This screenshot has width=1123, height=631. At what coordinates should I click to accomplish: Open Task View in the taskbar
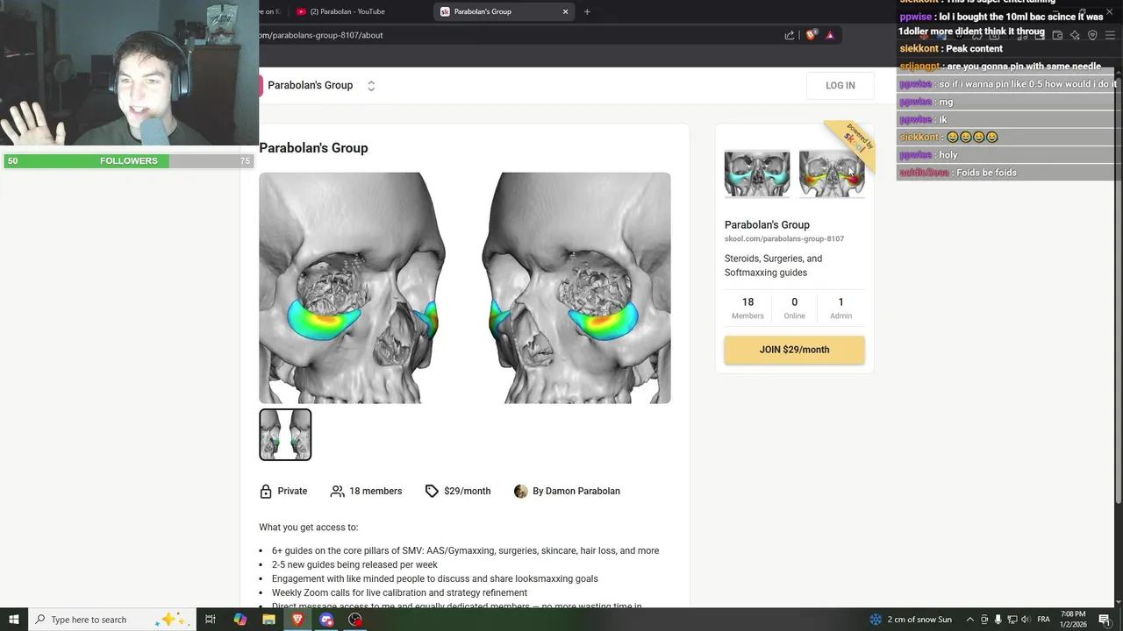[x=211, y=620]
